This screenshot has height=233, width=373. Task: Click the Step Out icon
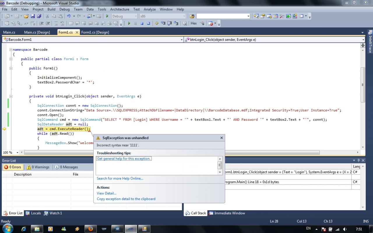[x=176, y=23]
